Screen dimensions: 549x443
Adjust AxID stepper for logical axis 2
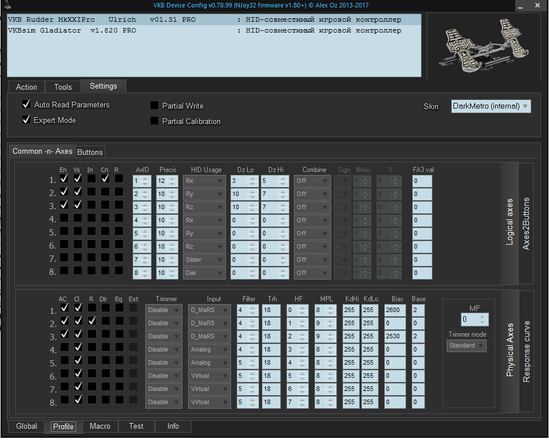click(x=145, y=194)
